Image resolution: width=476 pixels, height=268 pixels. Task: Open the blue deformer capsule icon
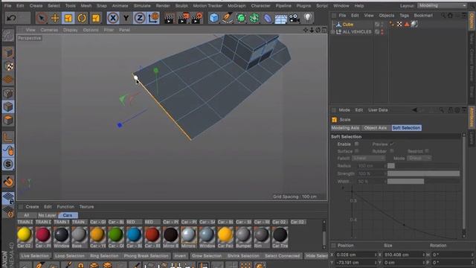tap(268, 18)
